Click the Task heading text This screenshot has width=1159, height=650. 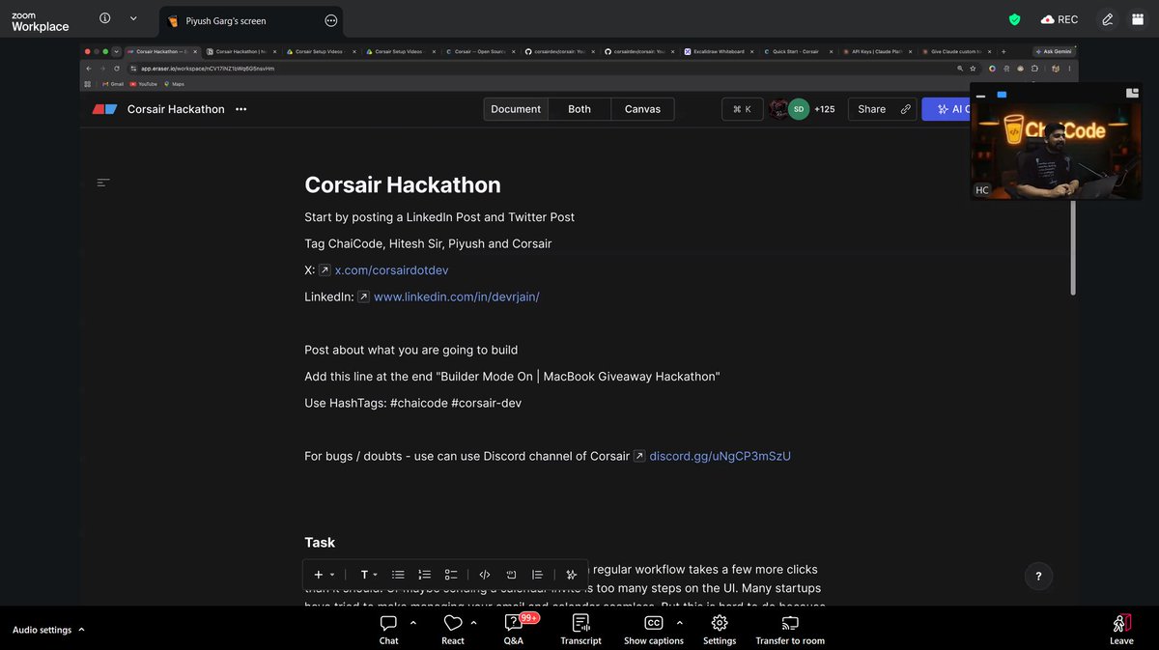coord(320,543)
